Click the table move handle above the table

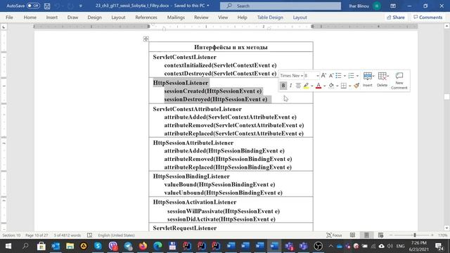point(146,39)
